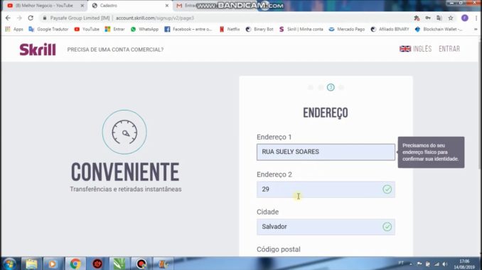Screen dimensions: 482x270
Task: Open the media player taskbar icon
Action: click(x=53, y=264)
